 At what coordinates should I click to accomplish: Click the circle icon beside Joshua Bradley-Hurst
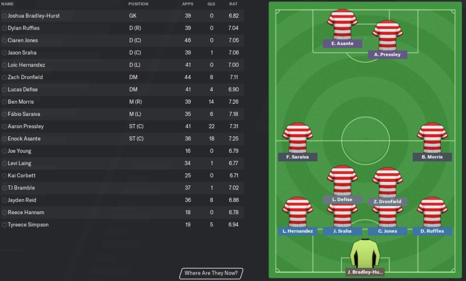pyautogui.click(x=5, y=16)
